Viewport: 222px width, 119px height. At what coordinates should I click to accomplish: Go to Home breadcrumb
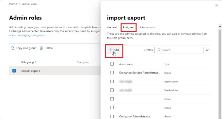pyautogui.click(x=13, y=4)
